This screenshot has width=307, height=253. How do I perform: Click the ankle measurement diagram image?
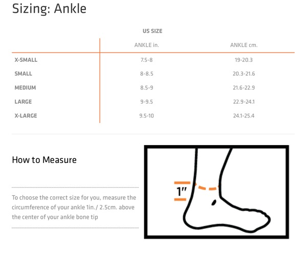point(216,192)
